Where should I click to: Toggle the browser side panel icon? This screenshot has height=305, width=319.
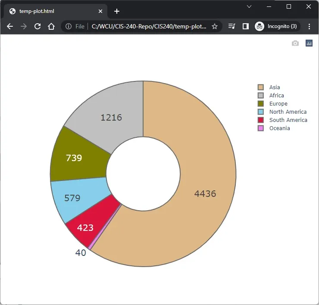pos(246,26)
